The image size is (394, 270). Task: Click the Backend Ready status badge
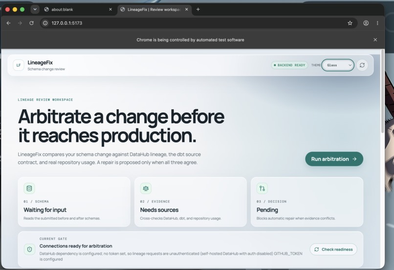[x=289, y=65]
